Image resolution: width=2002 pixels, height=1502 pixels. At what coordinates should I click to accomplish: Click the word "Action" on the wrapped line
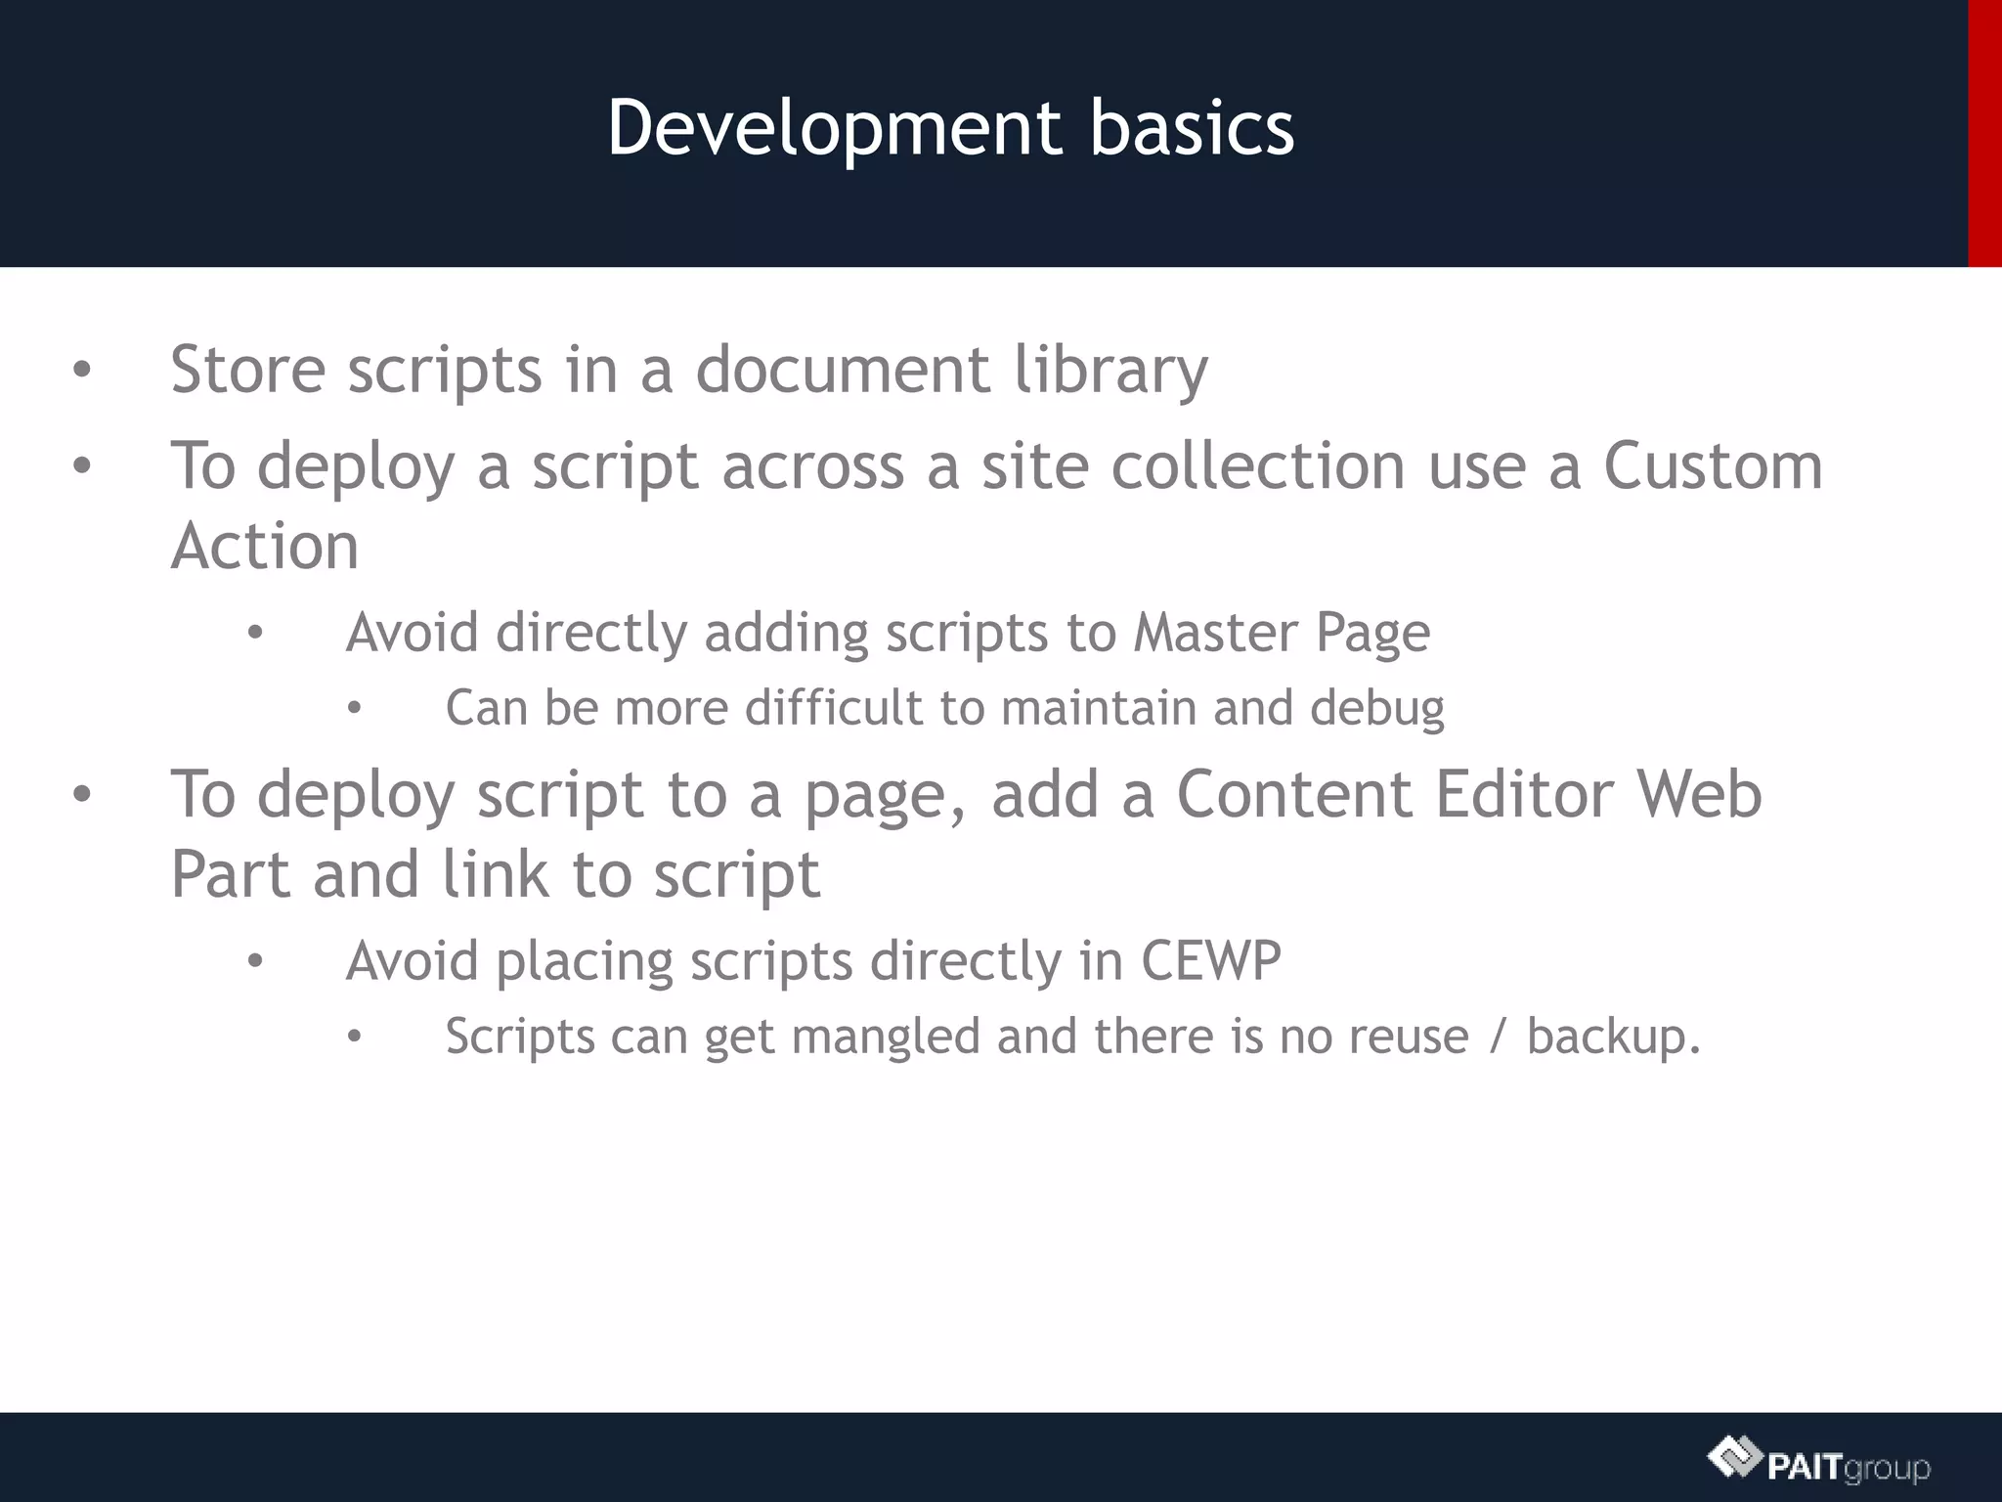pos(265,546)
